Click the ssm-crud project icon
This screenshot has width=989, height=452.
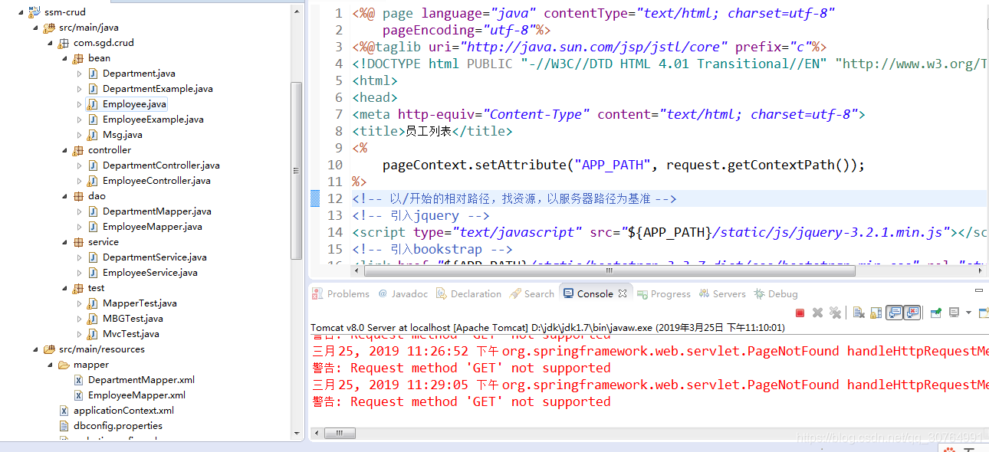pyautogui.click(x=34, y=12)
